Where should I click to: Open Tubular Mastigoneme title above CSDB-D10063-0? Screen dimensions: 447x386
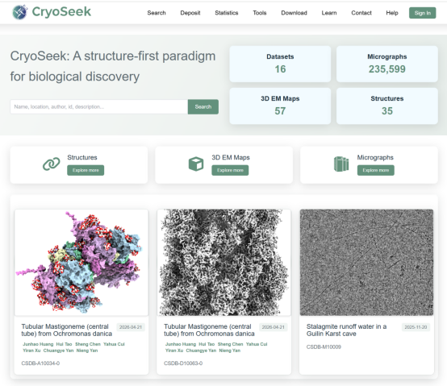click(209, 330)
